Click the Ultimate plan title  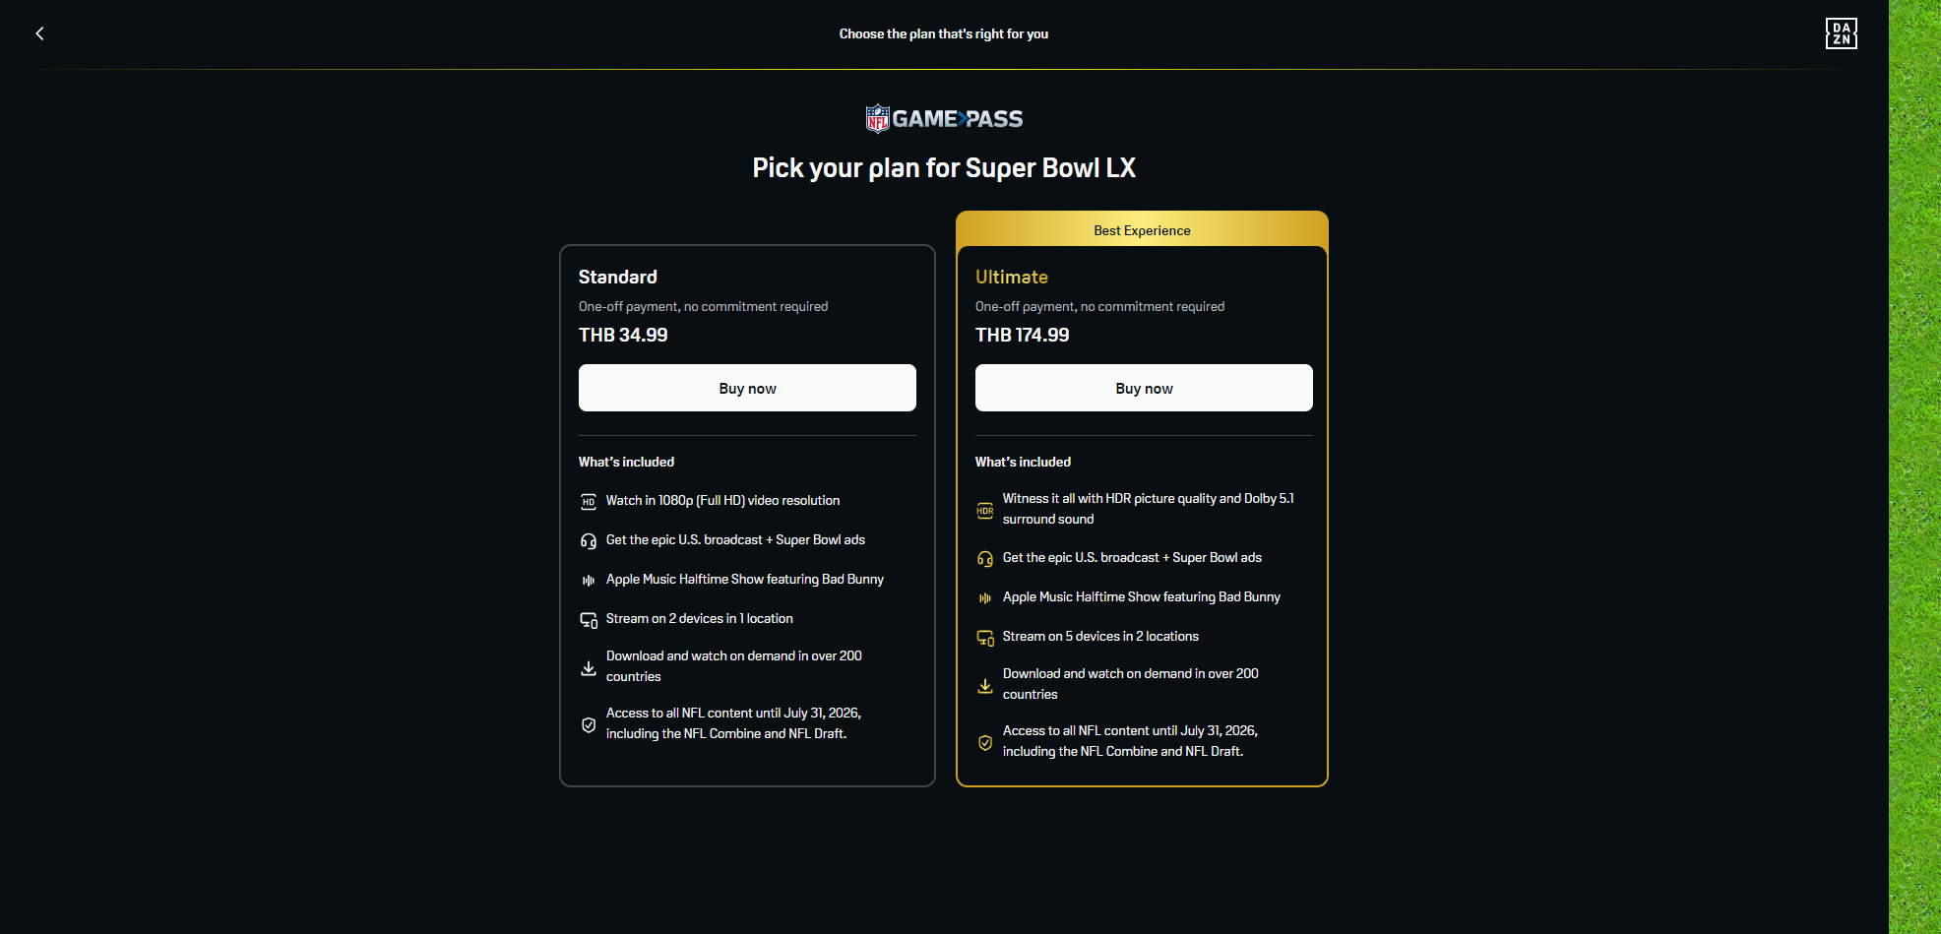[x=1012, y=278]
